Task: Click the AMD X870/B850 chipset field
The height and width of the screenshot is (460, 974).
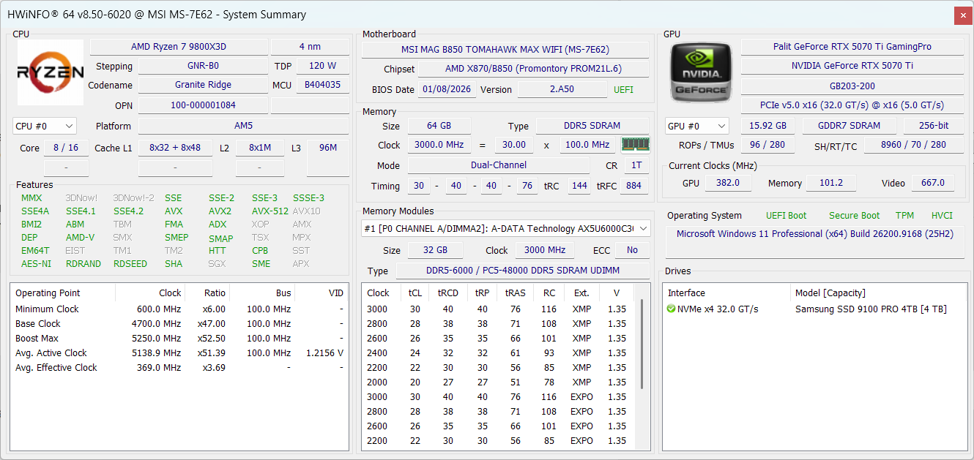Action: tap(533, 69)
